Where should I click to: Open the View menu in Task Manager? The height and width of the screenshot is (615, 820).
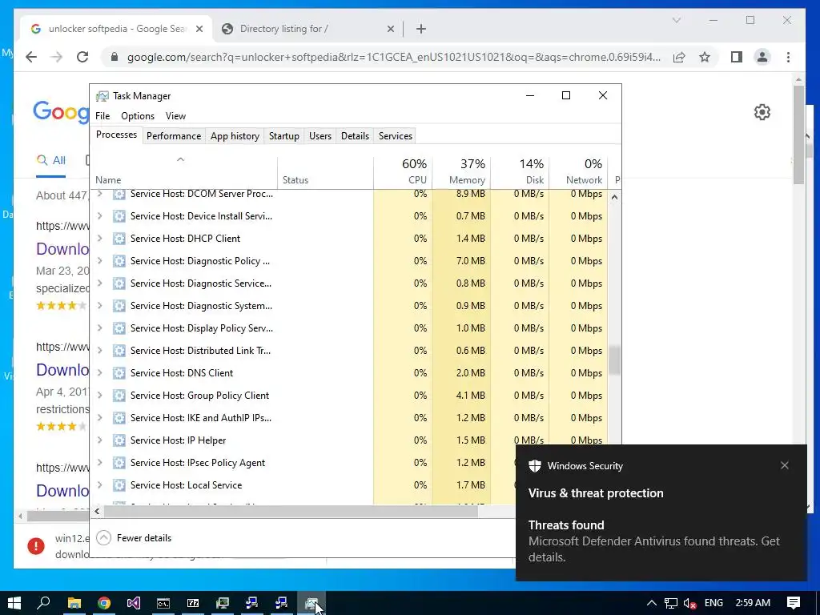click(x=175, y=116)
